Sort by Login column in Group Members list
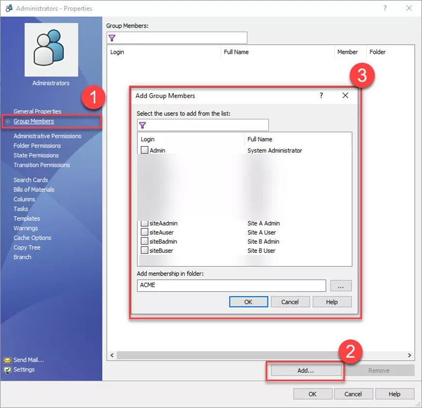 tap(164, 52)
